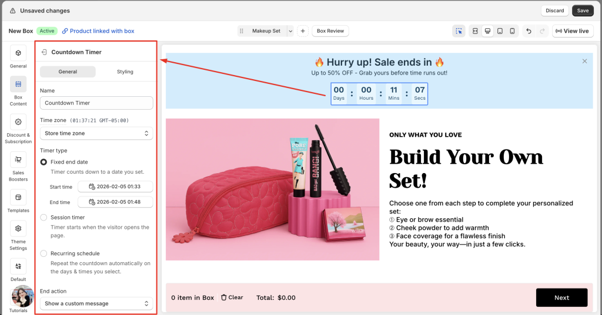This screenshot has height=315, width=602.
Task: Expand the End action dropdown
Action: click(96, 304)
